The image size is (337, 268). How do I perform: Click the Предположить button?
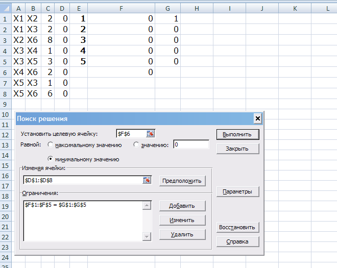[182, 181]
